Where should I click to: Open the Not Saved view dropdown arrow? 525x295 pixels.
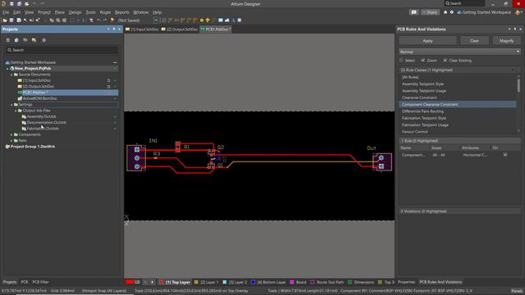pyautogui.click(x=156, y=20)
